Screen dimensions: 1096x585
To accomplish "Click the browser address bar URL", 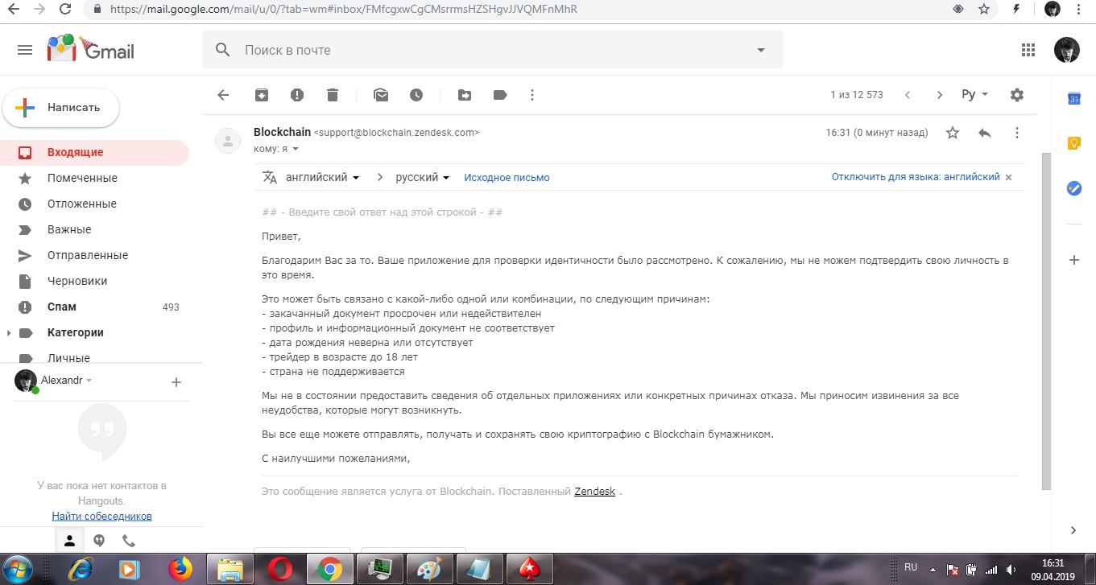I will tap(345, 10).
